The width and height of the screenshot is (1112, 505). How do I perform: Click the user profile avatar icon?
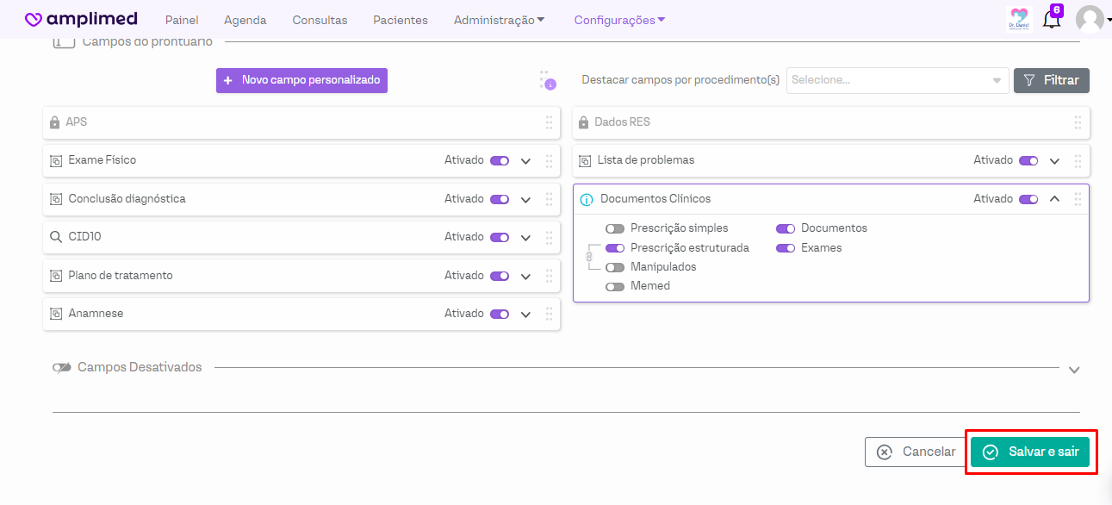[x=1090, y=19]
